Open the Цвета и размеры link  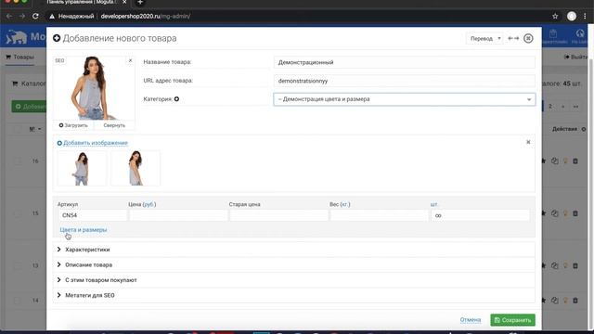point(84,230)
